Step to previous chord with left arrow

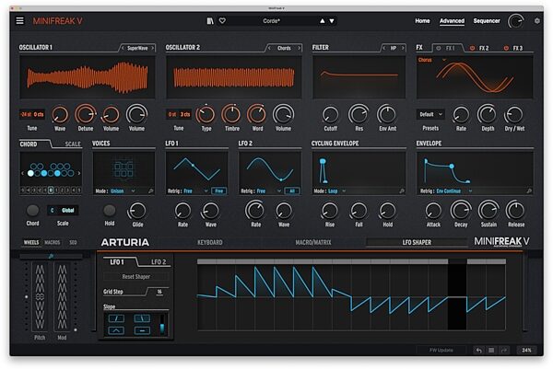(x=22, y=173)
